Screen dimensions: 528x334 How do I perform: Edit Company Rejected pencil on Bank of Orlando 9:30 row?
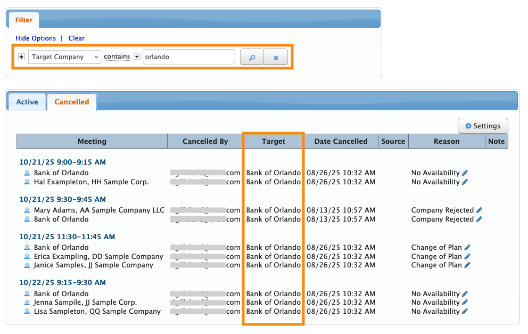479,219
